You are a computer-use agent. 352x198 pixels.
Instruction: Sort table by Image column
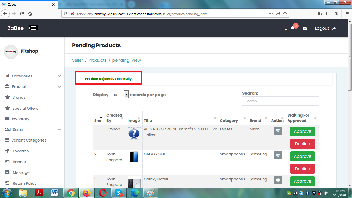[x=134, y=118]
